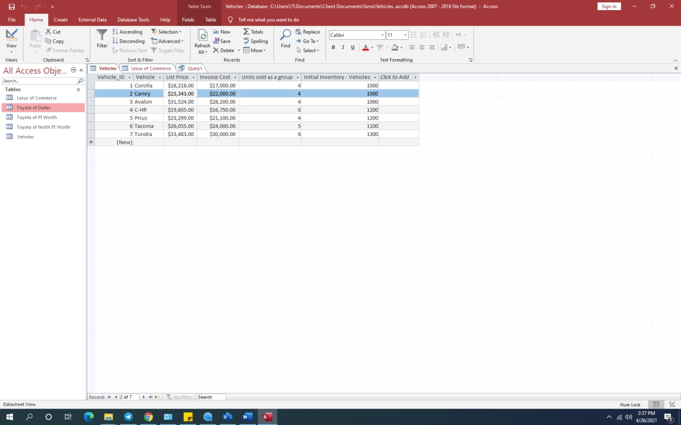
Task: Open Toyota of Ft Worth table in navigation
Action: [x=36, y=117]
